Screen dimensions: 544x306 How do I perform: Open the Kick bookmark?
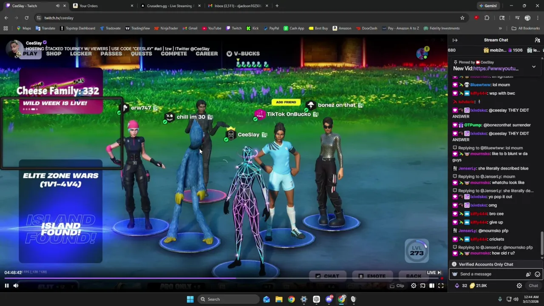[252, 28]
